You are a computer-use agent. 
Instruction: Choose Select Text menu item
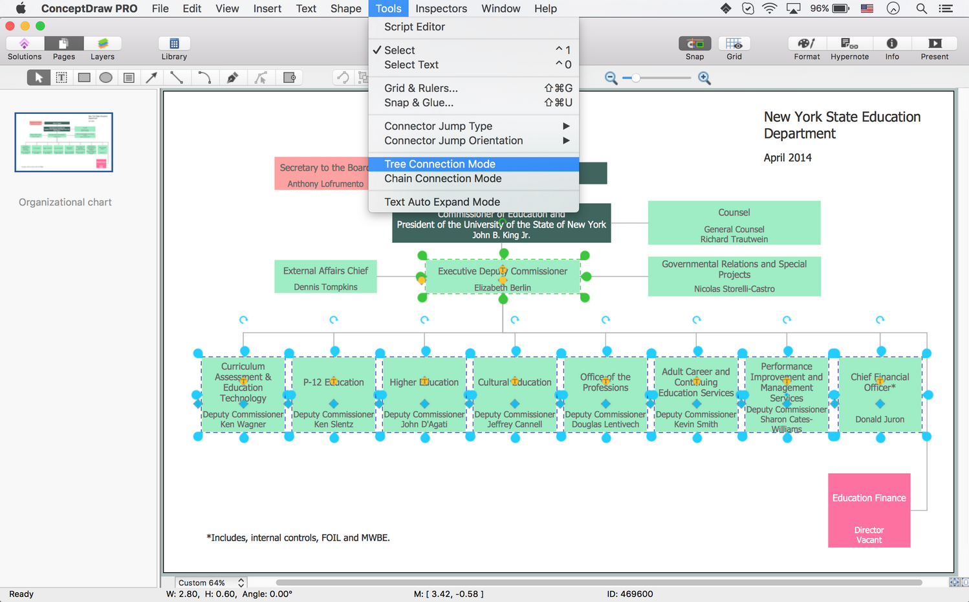(x=474, y=65)
